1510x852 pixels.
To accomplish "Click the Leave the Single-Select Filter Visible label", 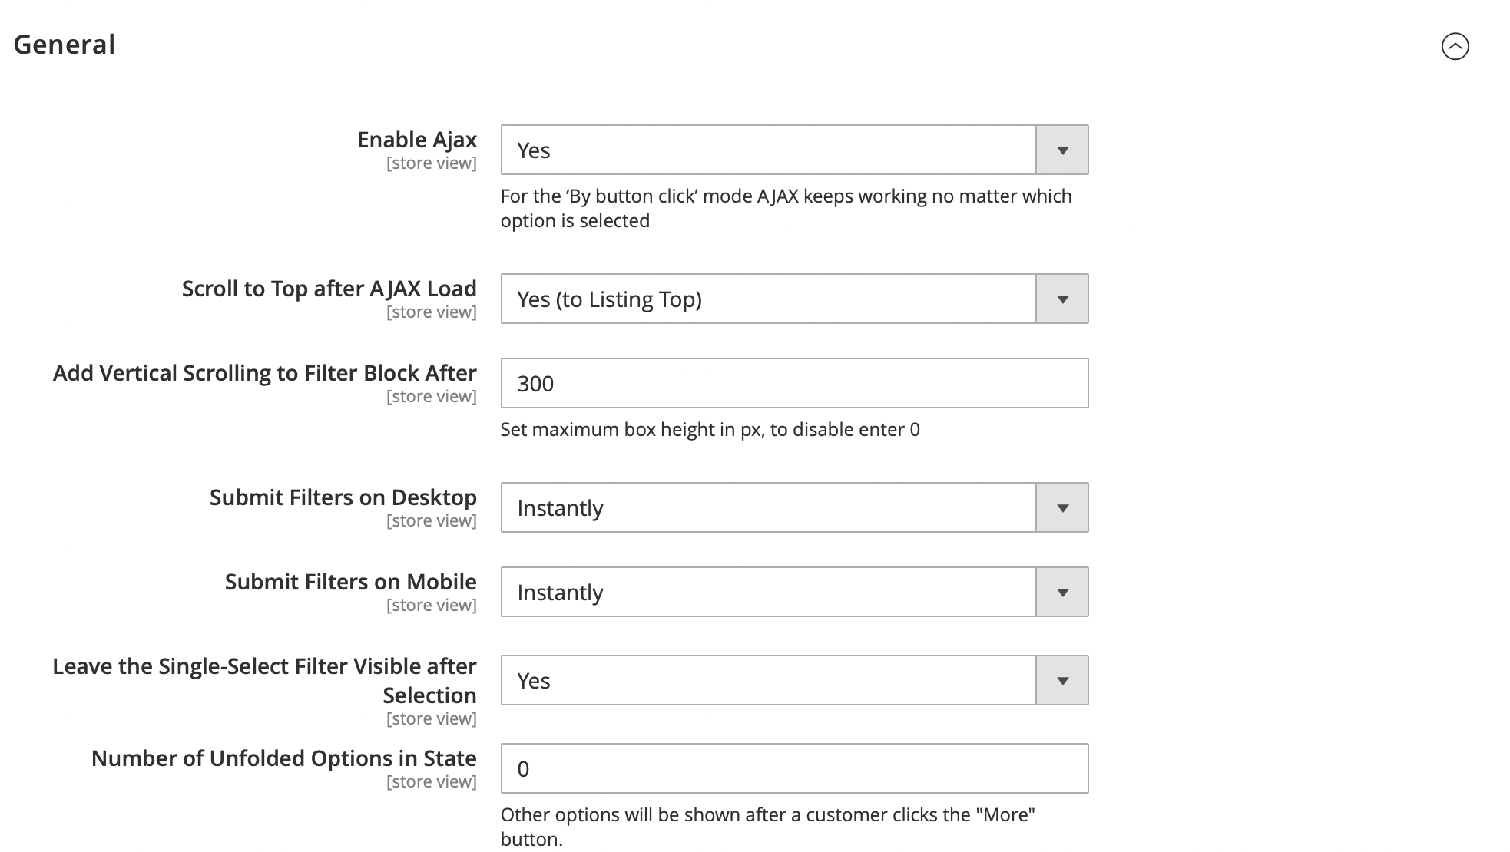I will pos(265,681).
